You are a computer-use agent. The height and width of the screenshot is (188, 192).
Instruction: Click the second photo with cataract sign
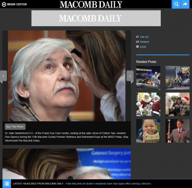click(67, 164)
